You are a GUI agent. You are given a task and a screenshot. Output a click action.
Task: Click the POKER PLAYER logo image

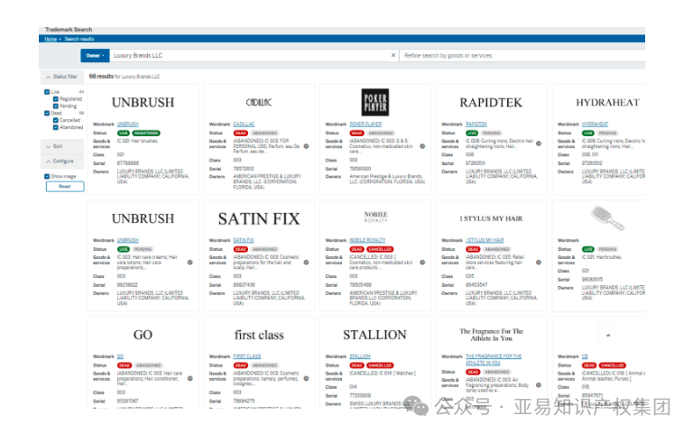pyautogui.click(x=375, y=102)
